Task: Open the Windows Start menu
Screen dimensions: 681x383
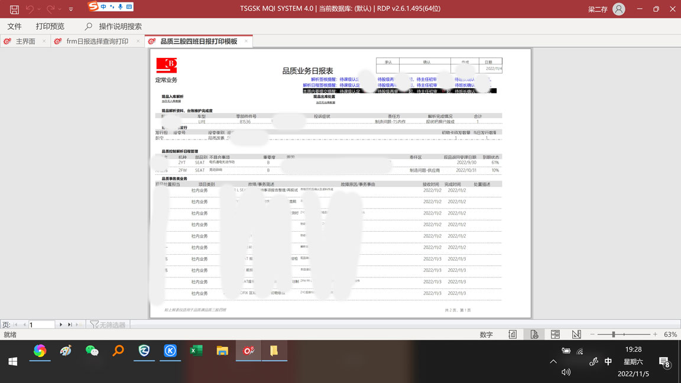Action: [13, 361]
